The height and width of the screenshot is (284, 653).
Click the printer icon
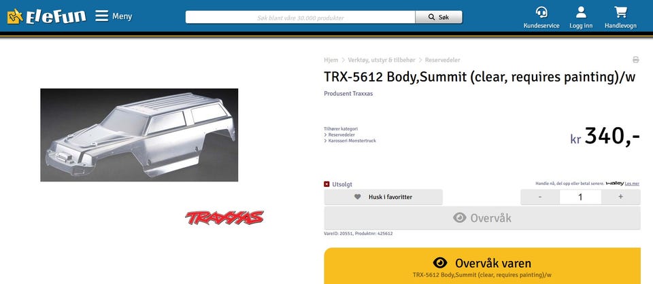tap(635, 60)
